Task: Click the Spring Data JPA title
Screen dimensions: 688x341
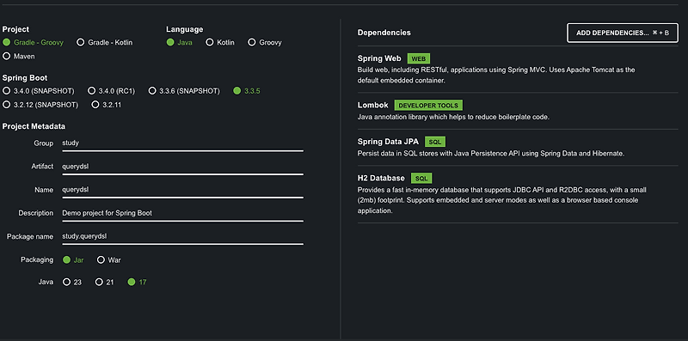Action: pyautogui.click(x=388, y=142)
